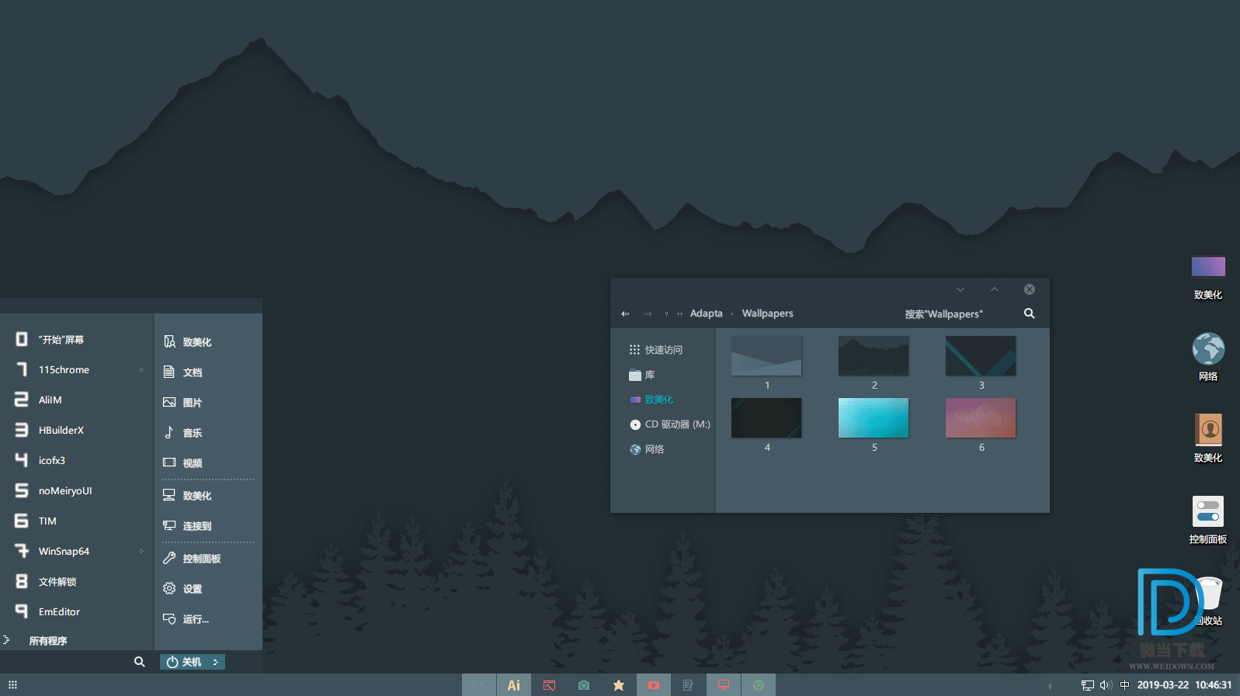Expand the 115chrome submenu arrow
Screen dimensions: 1240x696
(x=141, y=370)
